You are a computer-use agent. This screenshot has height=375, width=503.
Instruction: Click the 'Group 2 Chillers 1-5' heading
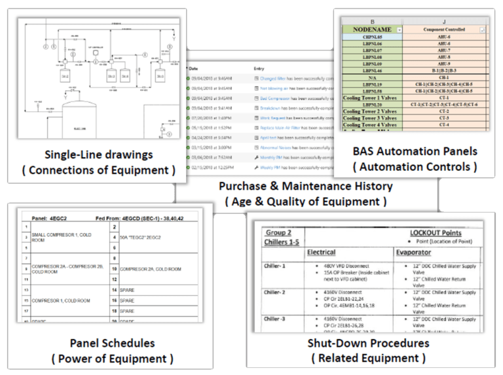(x=282, y=238)
